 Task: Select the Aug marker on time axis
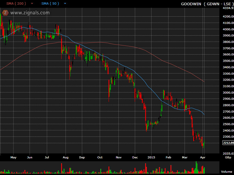tap(66, 157)
